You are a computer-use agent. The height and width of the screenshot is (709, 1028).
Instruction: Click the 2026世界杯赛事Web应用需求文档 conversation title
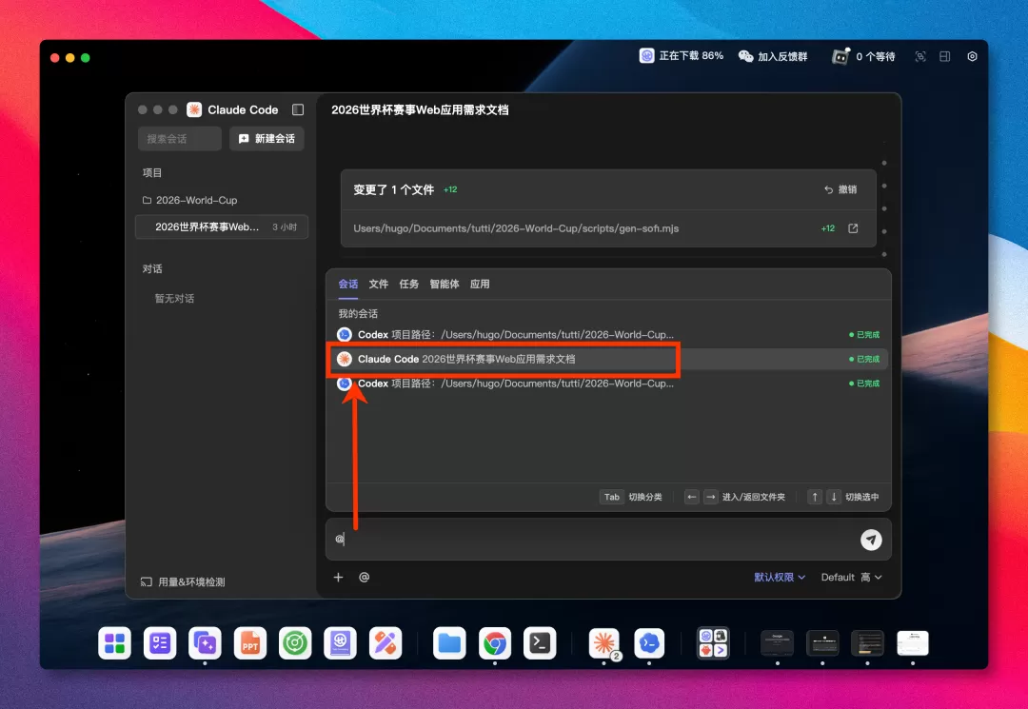[x=420, y=109]
